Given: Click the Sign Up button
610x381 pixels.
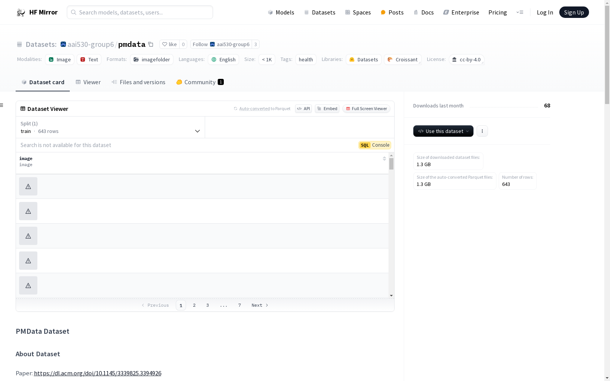Looking at the screenshot, I should coord(574,12).
